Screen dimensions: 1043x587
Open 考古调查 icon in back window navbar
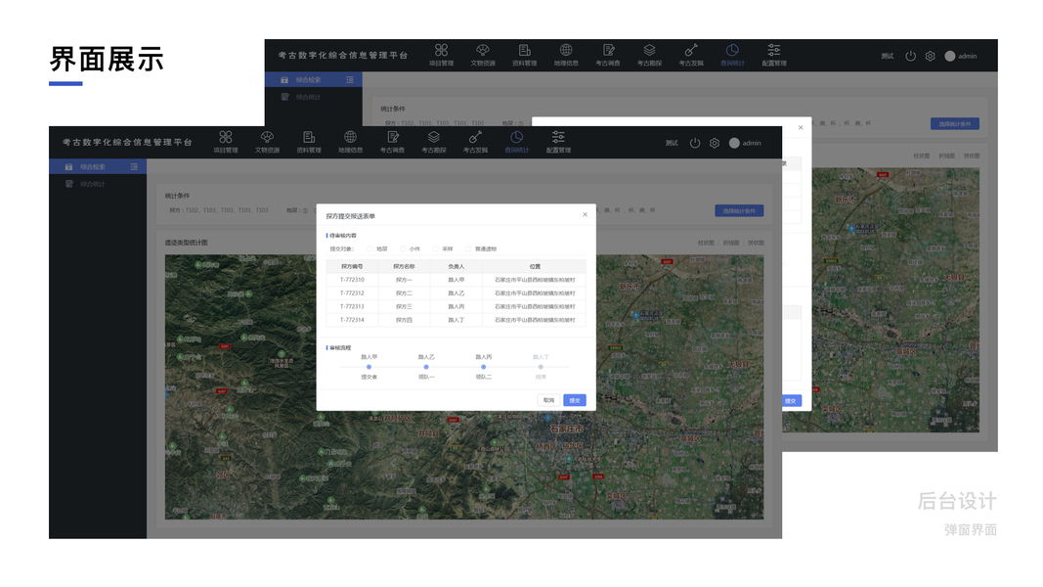608,50
